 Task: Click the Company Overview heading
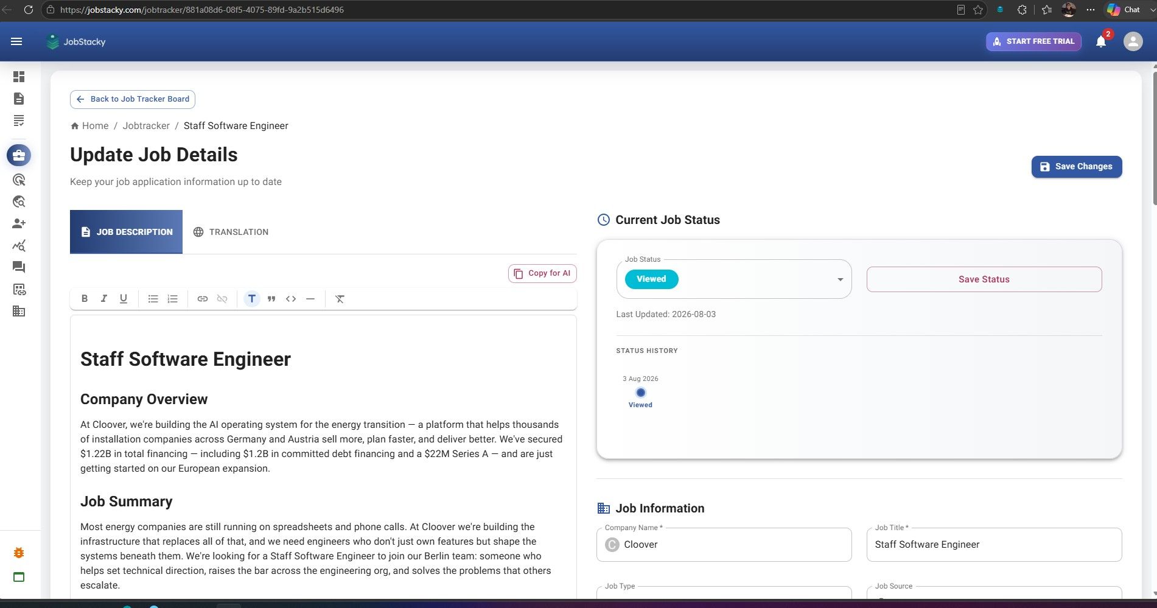point(144,399)
